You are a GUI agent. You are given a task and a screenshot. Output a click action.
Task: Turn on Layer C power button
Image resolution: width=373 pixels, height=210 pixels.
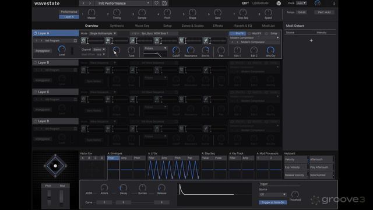pyautogui.click(x=35, y=92)
